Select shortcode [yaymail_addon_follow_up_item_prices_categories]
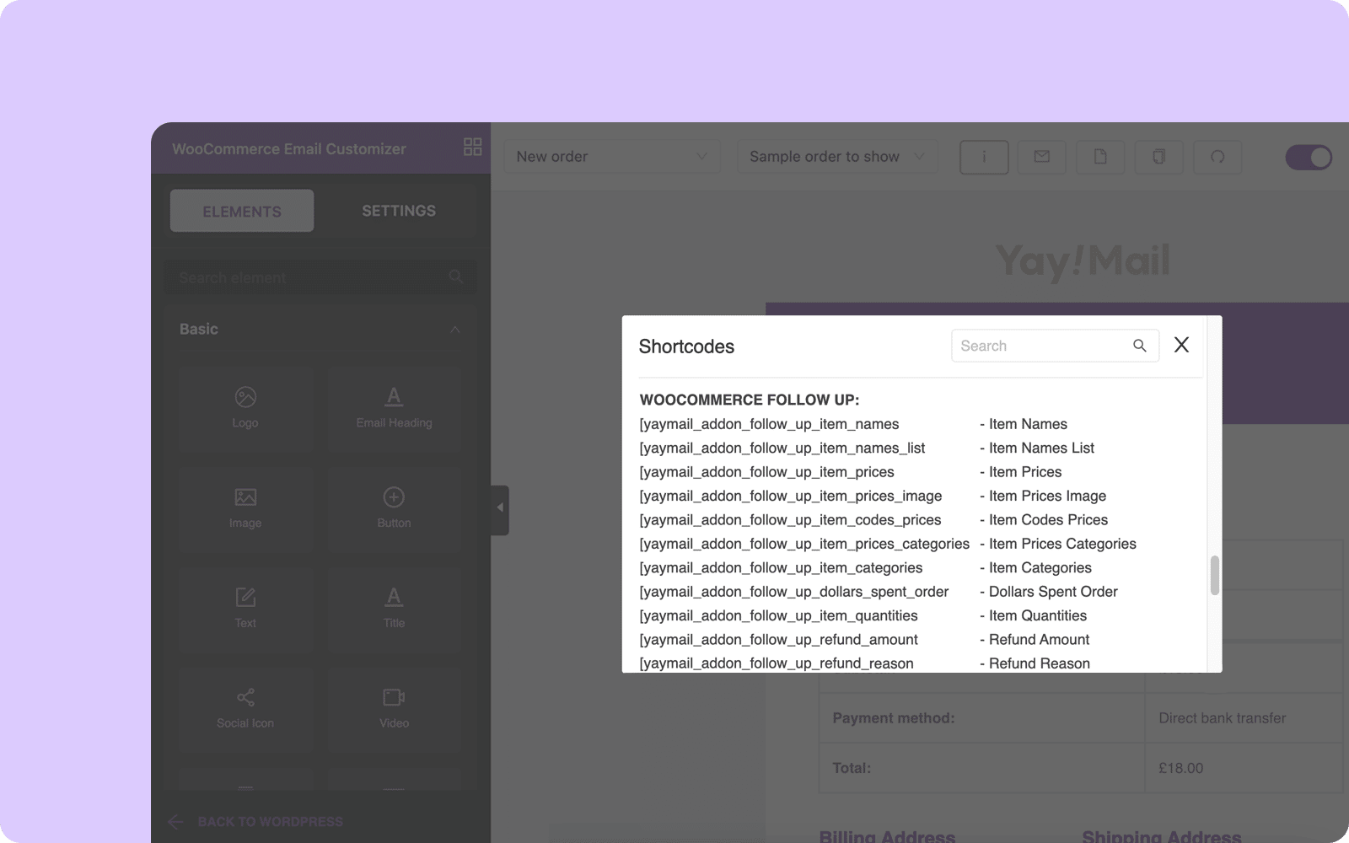Image resolution: width=1349 pixels, height=843 pixels. [804, 544]
